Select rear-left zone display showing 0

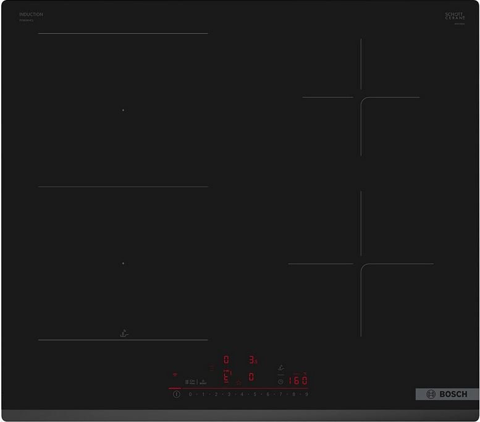pyautogui.click(x=226, y=360)
